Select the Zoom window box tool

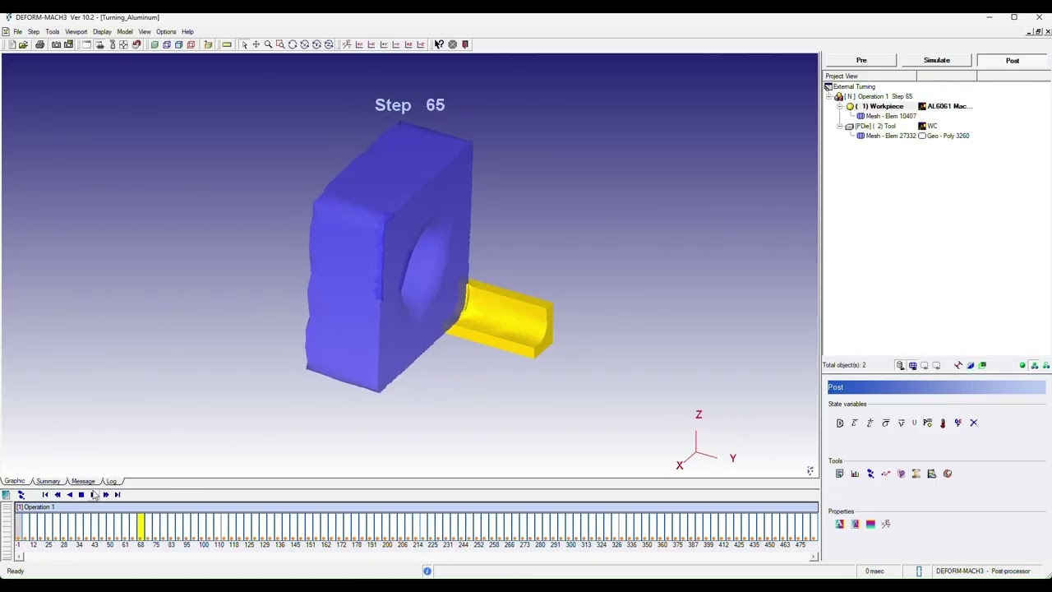[x=280, y=44]
